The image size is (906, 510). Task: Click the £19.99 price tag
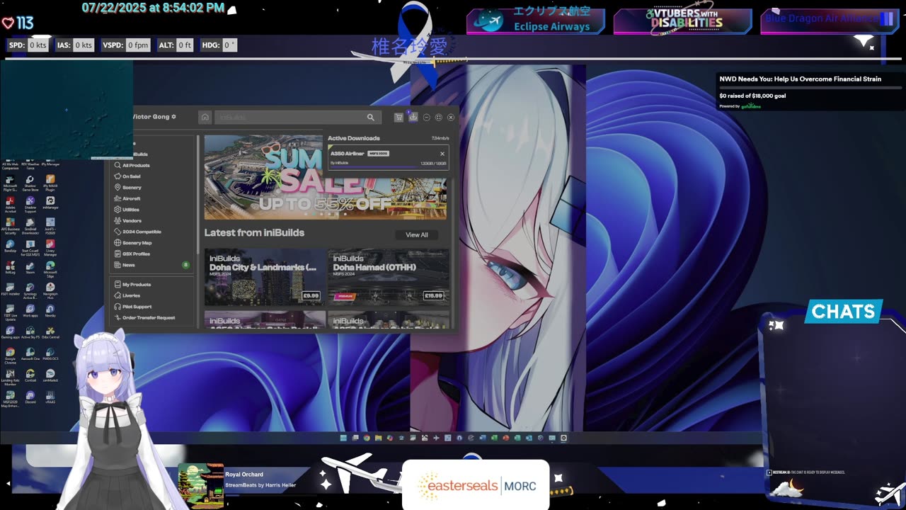(x=433, y=296)
